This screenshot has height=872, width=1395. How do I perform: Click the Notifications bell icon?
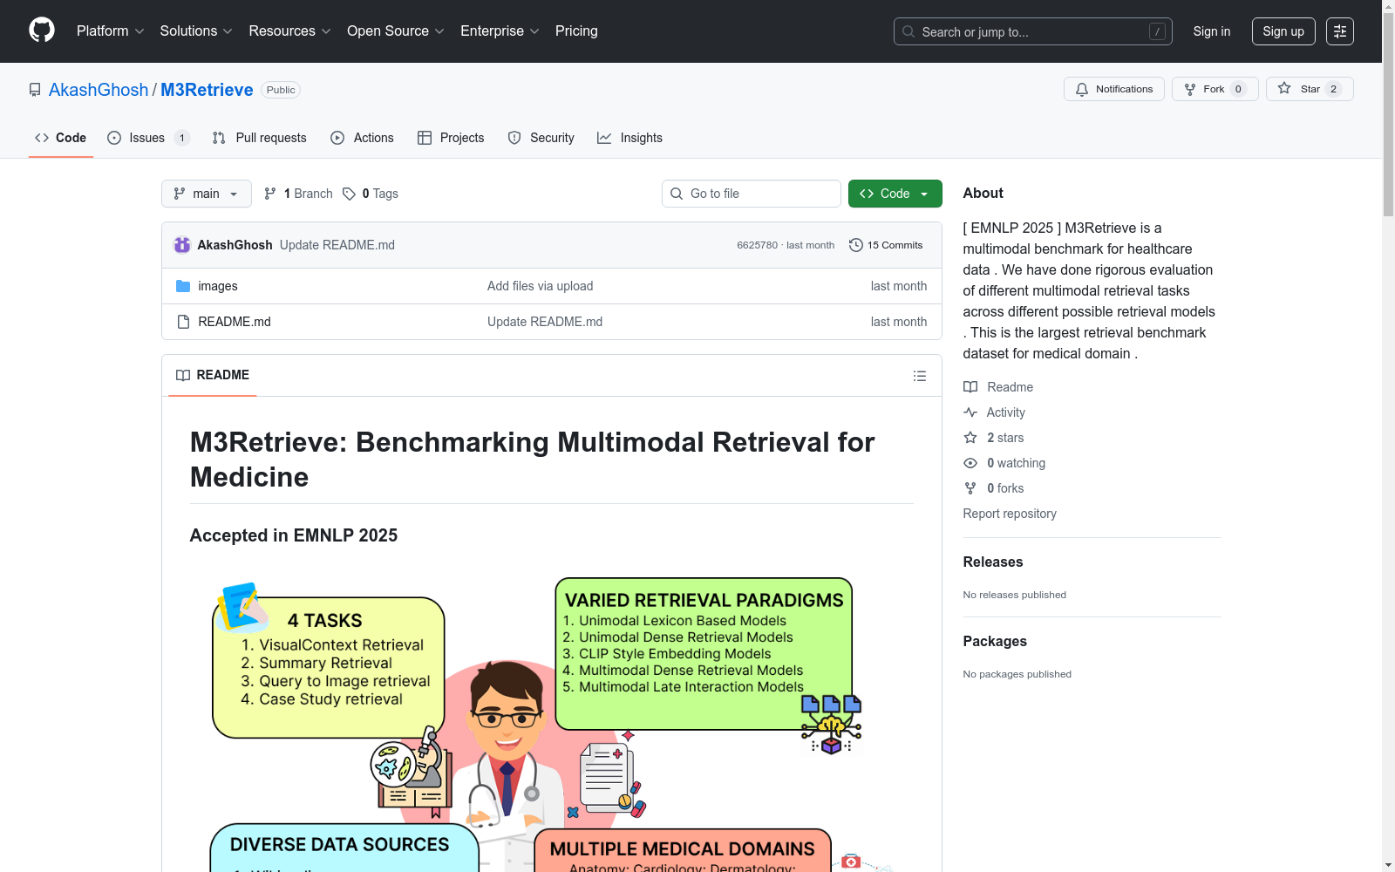pos(1082,89)
